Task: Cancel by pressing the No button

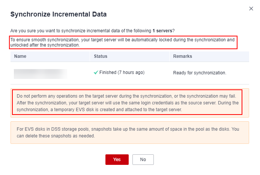Action: pyautogui.click(x=143, y=159)
